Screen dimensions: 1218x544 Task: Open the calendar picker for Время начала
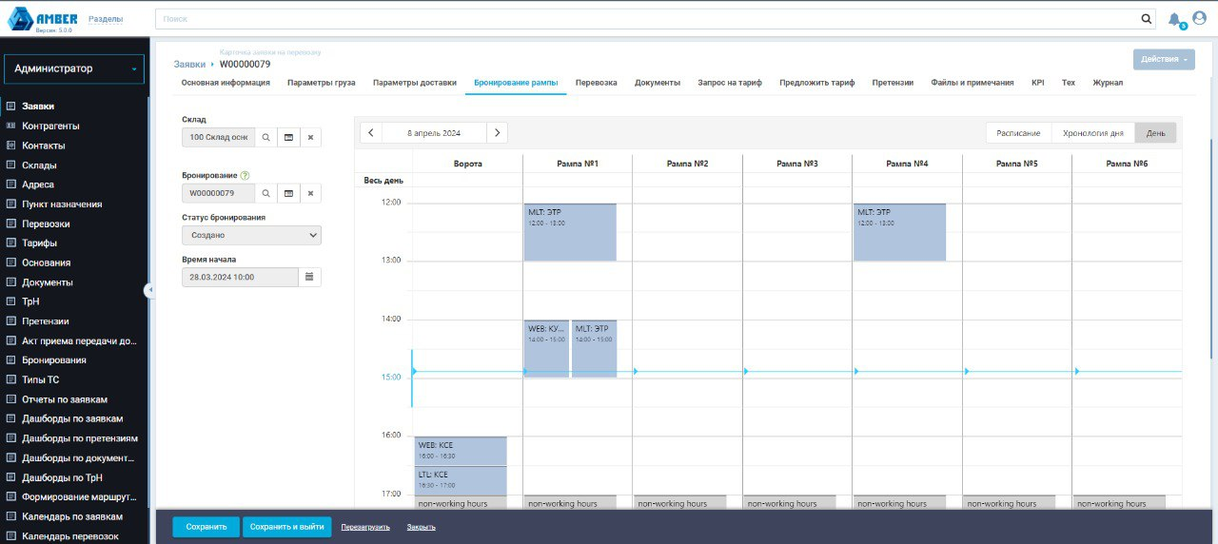point(310,277)
